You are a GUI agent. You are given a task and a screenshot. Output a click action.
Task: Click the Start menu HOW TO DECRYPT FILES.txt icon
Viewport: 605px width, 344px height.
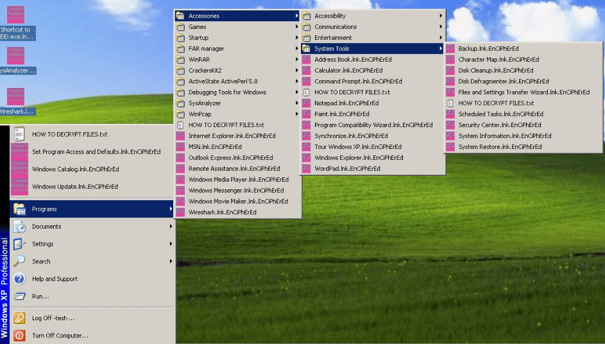tap(19, 134)
